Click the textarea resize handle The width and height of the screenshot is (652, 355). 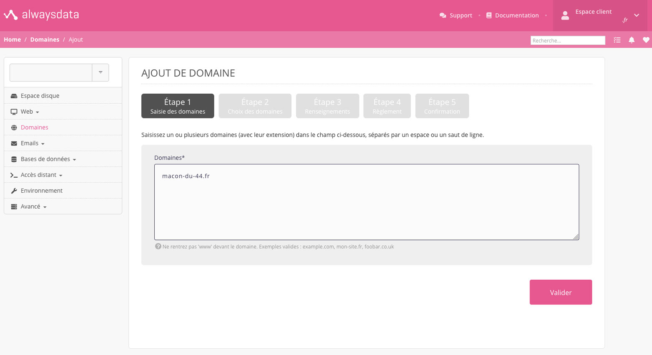(x=576, y=237)
